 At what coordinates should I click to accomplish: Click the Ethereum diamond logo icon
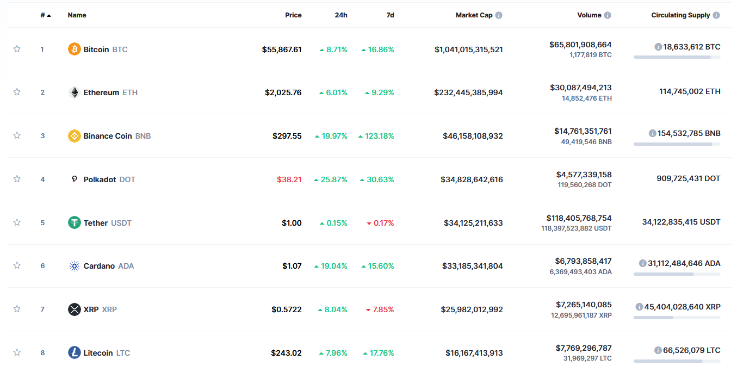74,92
